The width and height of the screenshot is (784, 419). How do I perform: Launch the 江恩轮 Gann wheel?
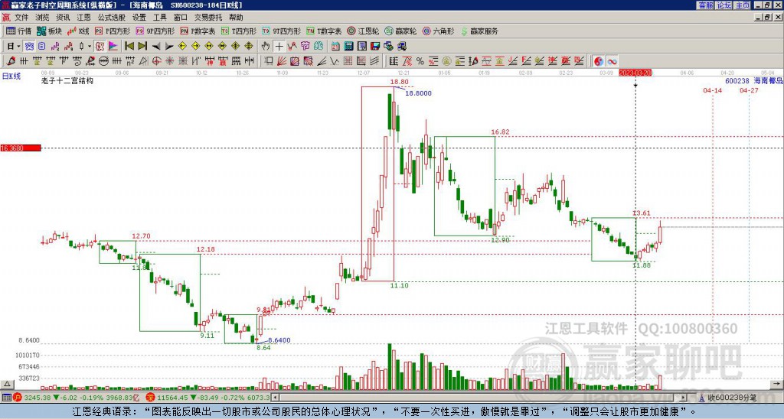[x=363, y=31]
